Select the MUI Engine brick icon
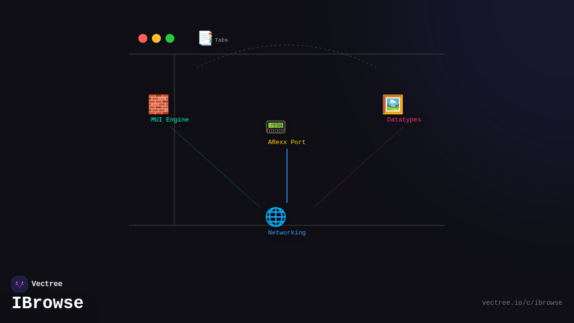The image size is (574, 323). (158, 104)
